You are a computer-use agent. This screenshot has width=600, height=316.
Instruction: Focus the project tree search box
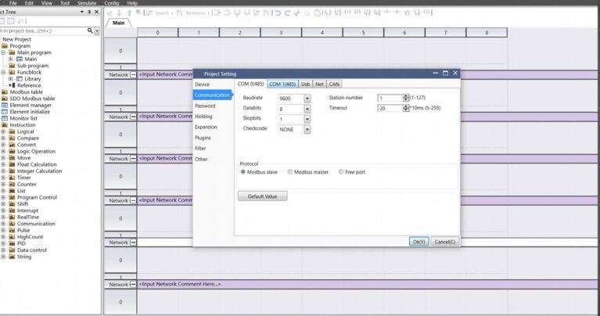point(43,31)
